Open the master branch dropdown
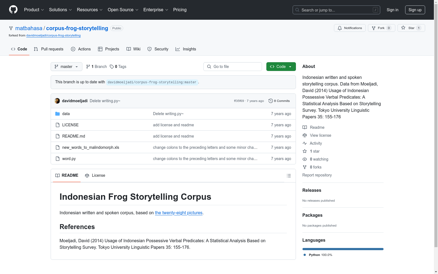 [67, 67]
